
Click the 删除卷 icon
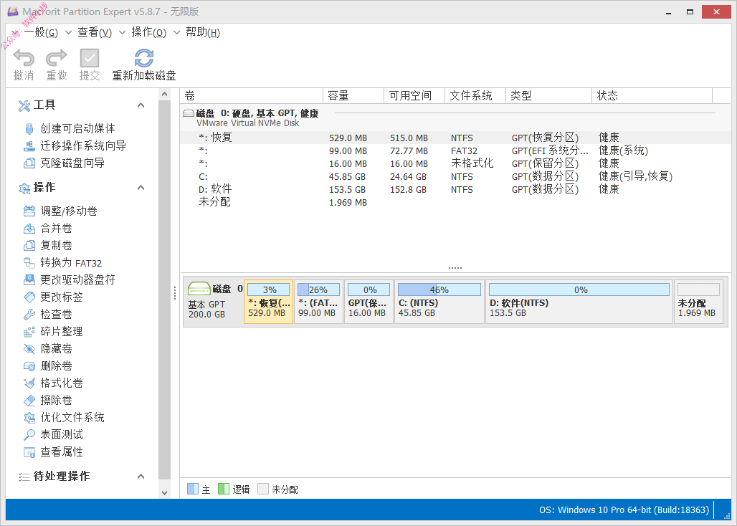[29, 366]
